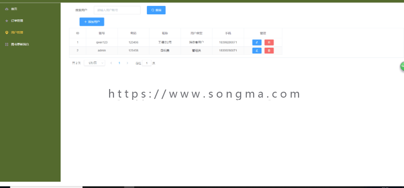
Task: Click the 手机 column header
Action: pyautogui.click(x=228, y=33)
